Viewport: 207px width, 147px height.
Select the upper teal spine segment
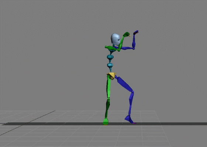(x=112, y=51)
